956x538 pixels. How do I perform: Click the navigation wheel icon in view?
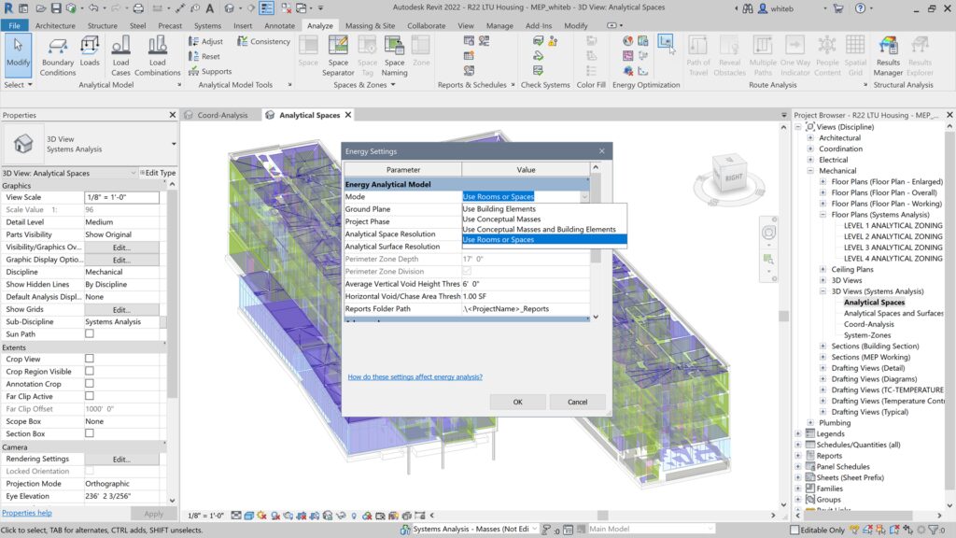point(769,233)
